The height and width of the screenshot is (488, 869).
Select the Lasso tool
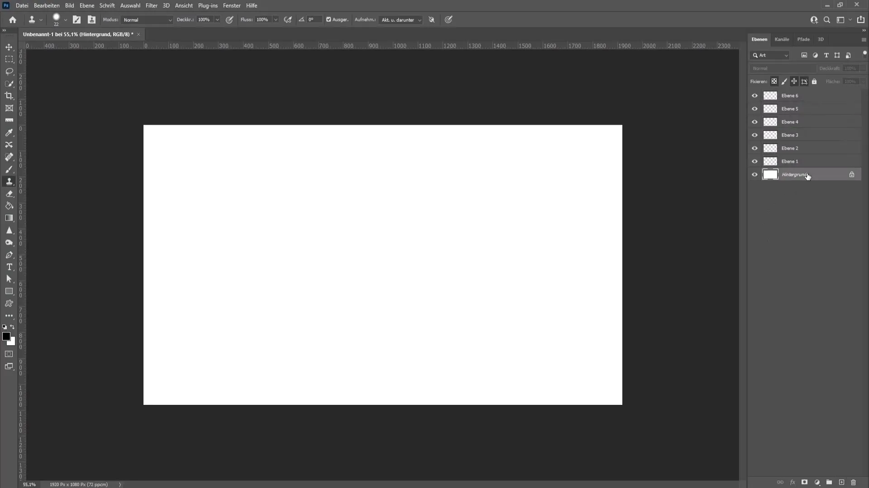coord(9,71)
